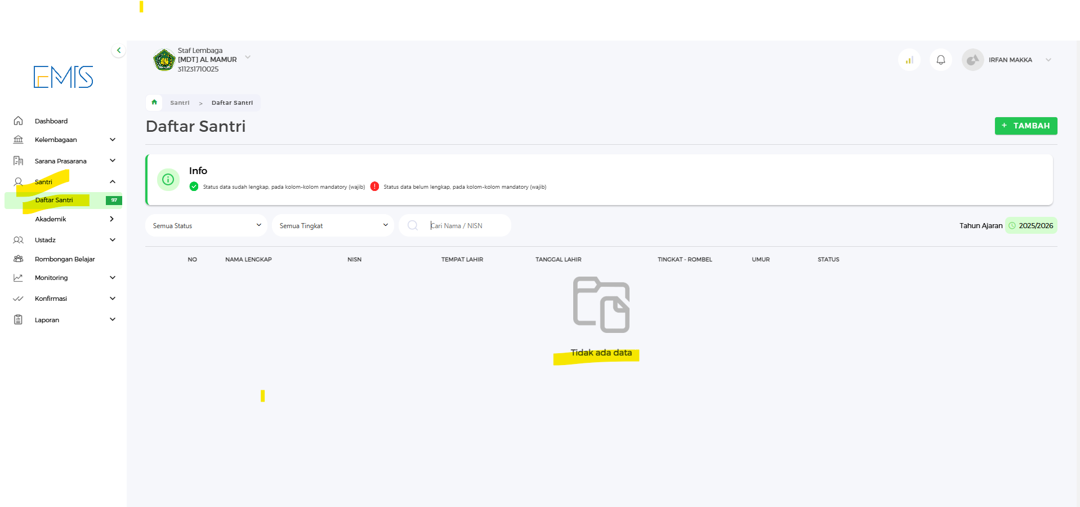Expand the institution selector chevron
This screenshot has height=507, width=1080.
point(248,57)
